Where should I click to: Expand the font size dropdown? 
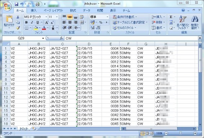point(57,17)
